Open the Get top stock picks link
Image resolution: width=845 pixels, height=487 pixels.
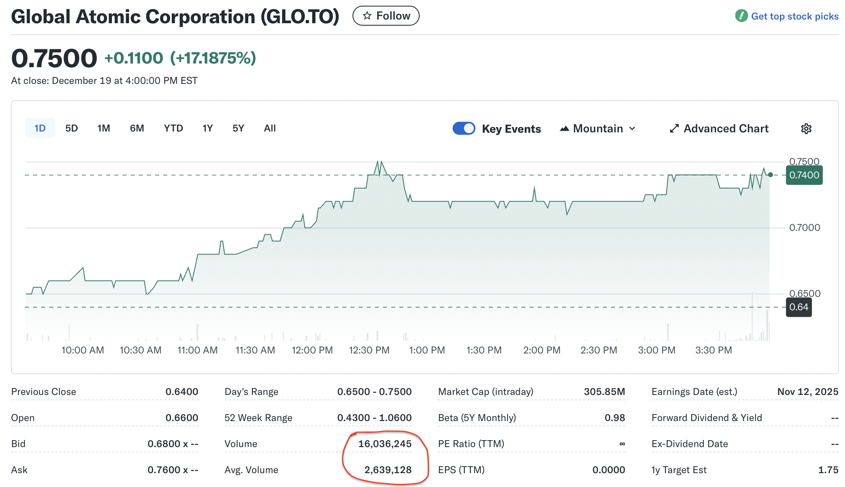[x=795, y=16]
